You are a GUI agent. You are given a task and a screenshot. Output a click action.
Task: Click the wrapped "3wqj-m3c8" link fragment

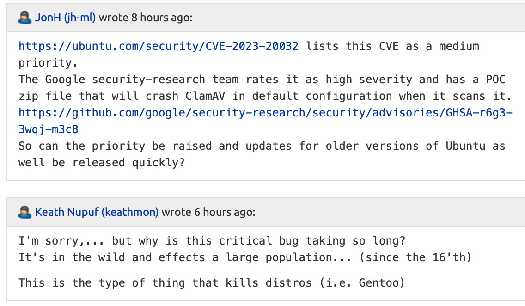[49, 129]
